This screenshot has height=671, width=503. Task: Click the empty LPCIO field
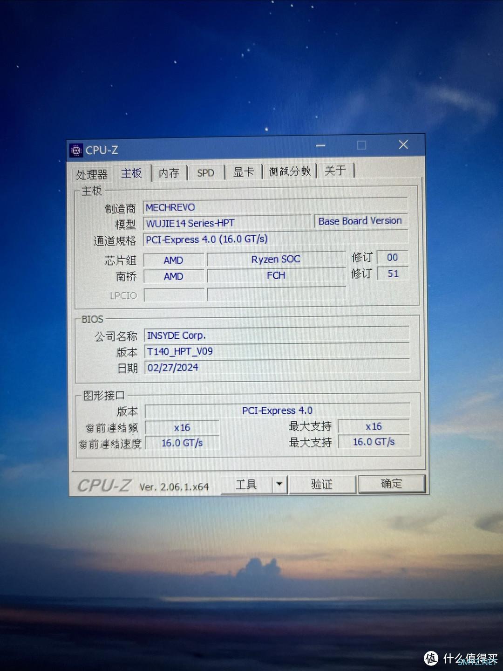click(174, 295)
